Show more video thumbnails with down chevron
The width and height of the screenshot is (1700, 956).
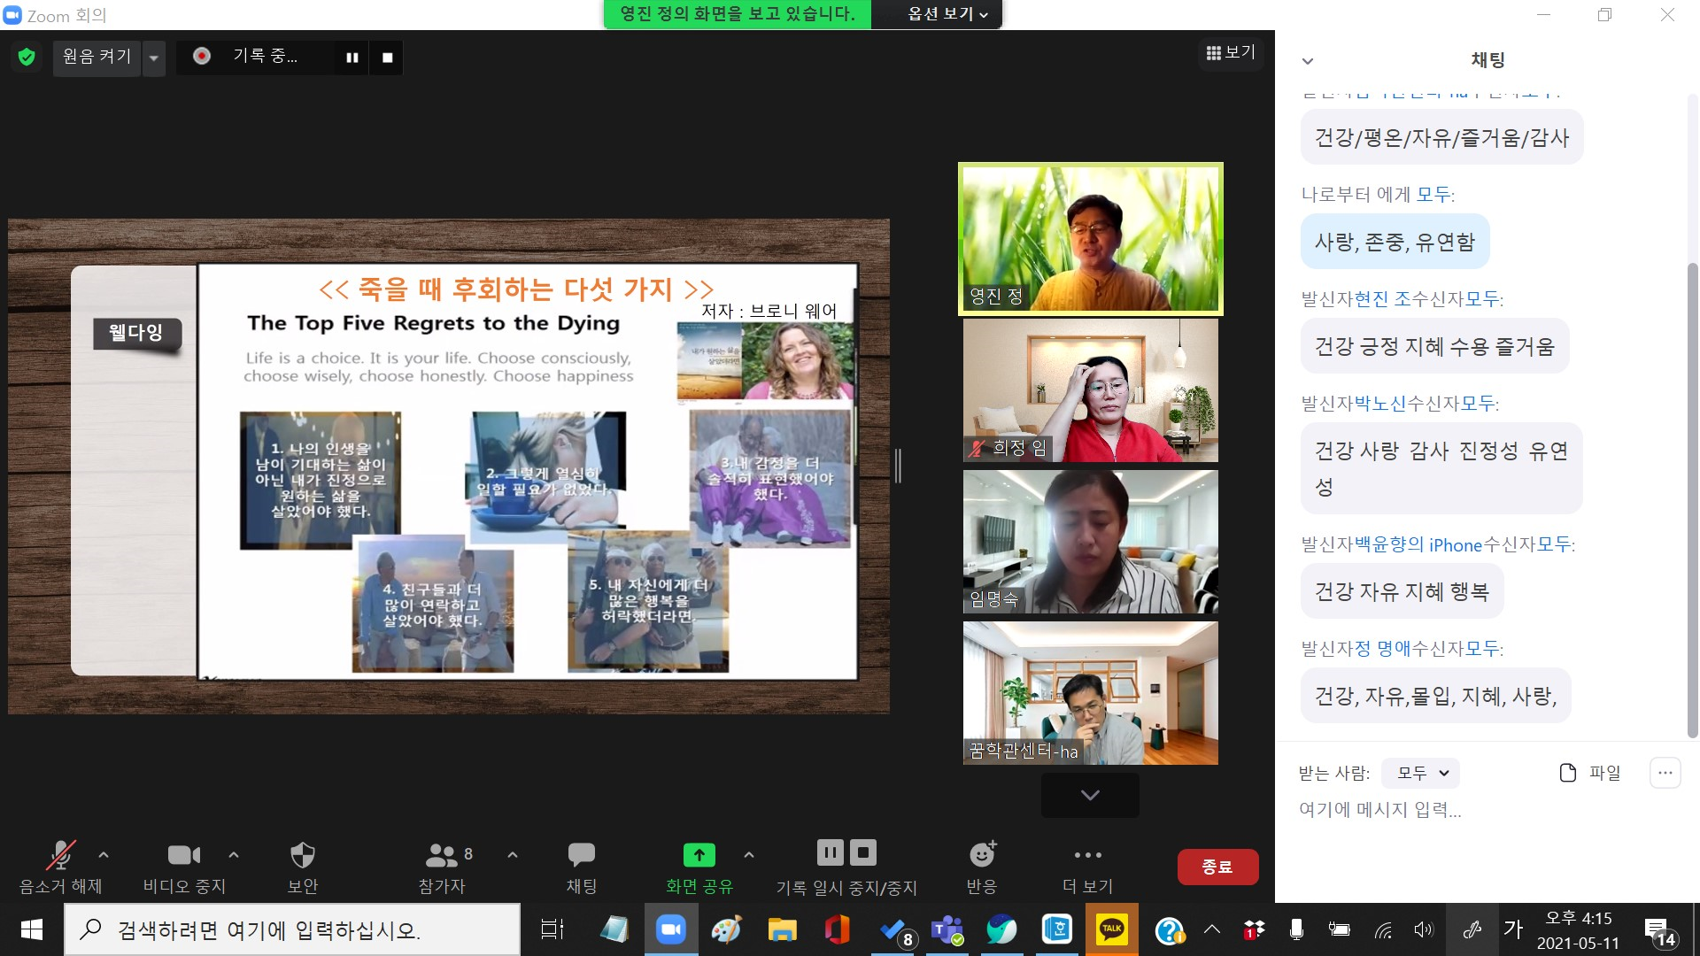(x=1090, y=795)
